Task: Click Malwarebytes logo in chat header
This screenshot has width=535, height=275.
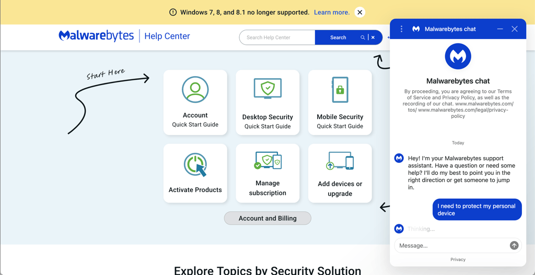Action: (x=415, y=29)
